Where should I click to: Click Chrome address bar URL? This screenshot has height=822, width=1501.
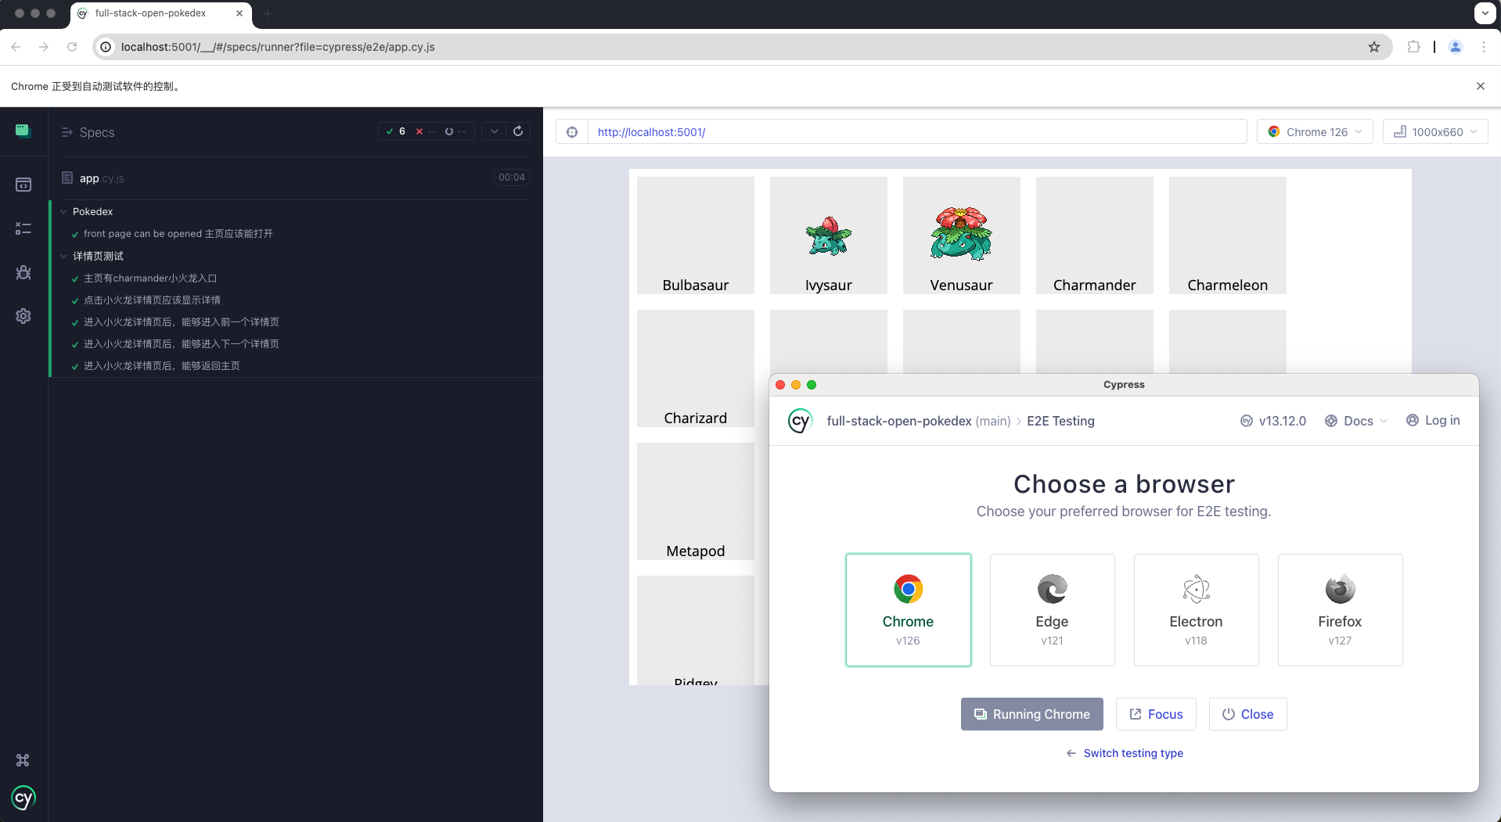278,47
